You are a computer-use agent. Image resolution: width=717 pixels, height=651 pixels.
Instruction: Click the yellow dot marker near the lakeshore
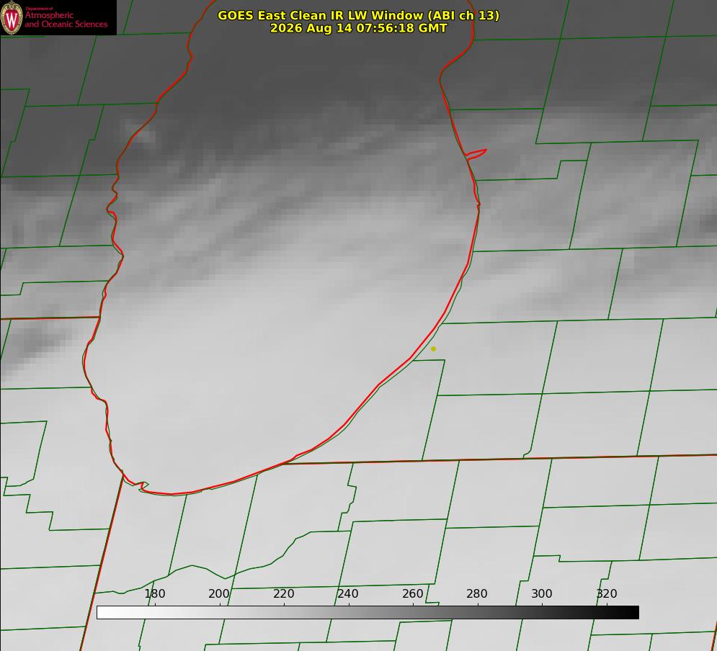[433, 349]
